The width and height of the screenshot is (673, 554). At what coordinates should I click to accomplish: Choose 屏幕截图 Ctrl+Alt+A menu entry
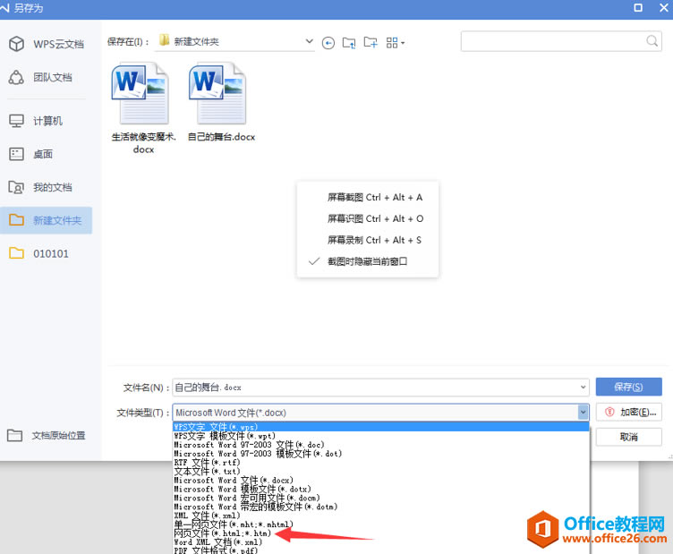click(368, 198)
